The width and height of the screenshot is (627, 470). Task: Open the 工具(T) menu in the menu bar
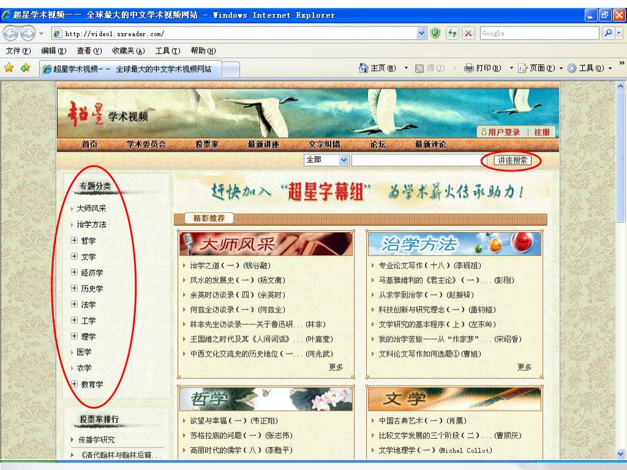point(168,51)
